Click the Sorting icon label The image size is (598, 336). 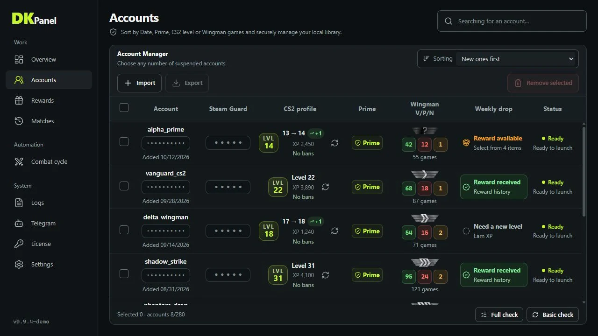438,59
